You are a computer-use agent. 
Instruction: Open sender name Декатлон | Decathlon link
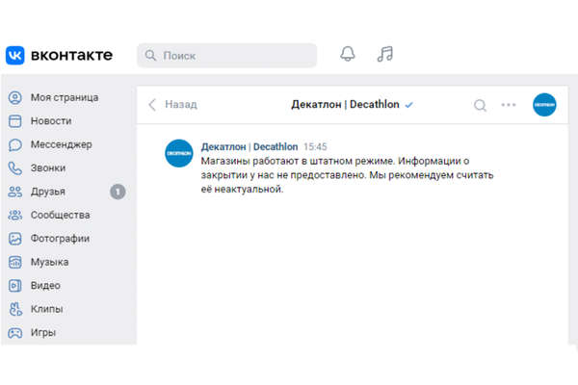(x=250, y=147)
